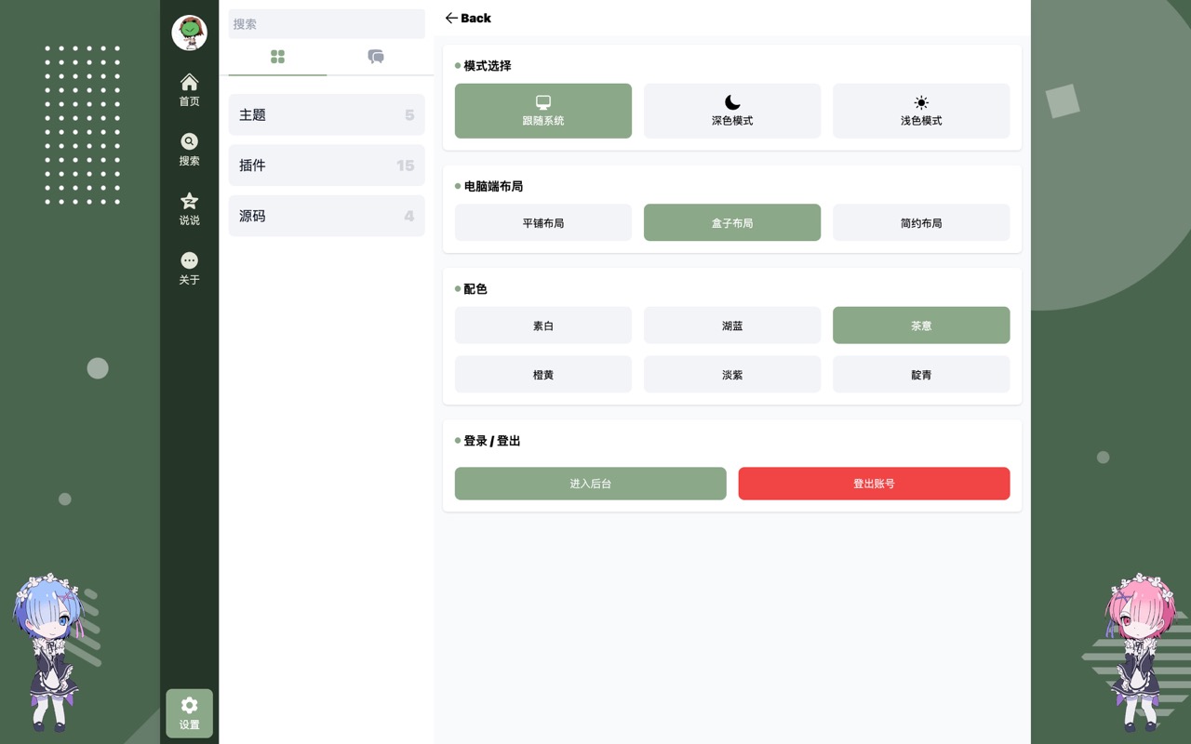Open 搜索 search in the sidebar
Image resolution: width=1191 pixels, height=744 pixels.
(x=189, y=150)
